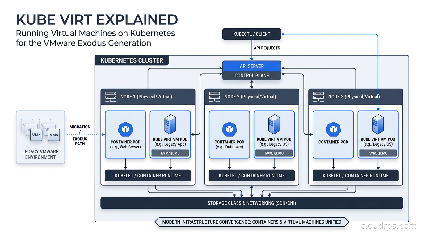
Task: Click the Node 3 VM server tower icon
Action: 378,124
